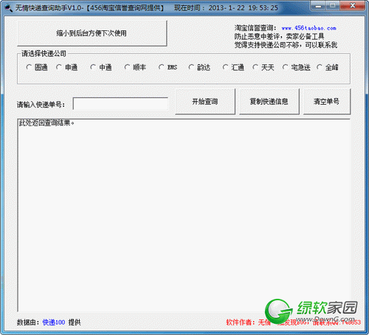
Task: Minimize the window using title bar button
Action: click(x=318, y=6)
